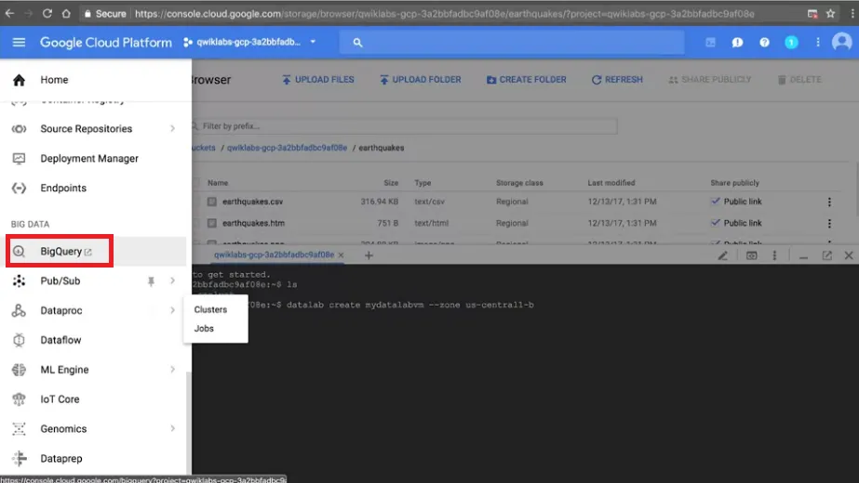859x483 pixels.
Task: Click the Pub/Sub icon
Action: point(20,281)
